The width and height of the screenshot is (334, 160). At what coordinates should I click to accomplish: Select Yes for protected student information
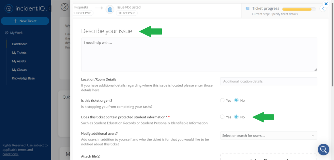[x=222, y=117]
